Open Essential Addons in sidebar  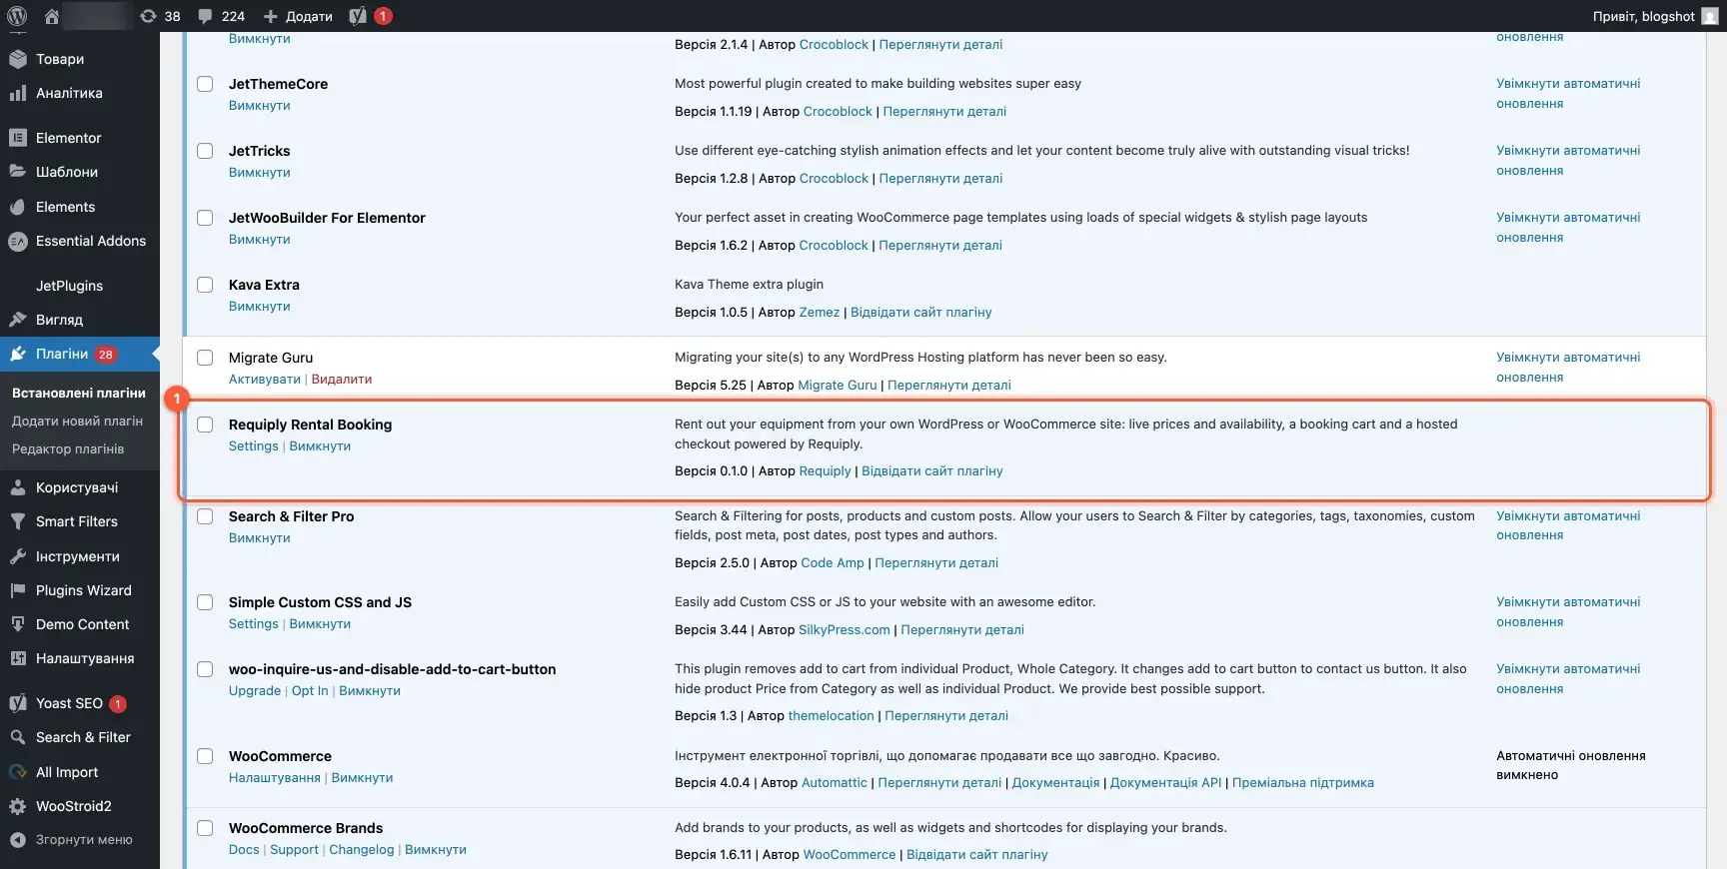click(x=80, y=241)
